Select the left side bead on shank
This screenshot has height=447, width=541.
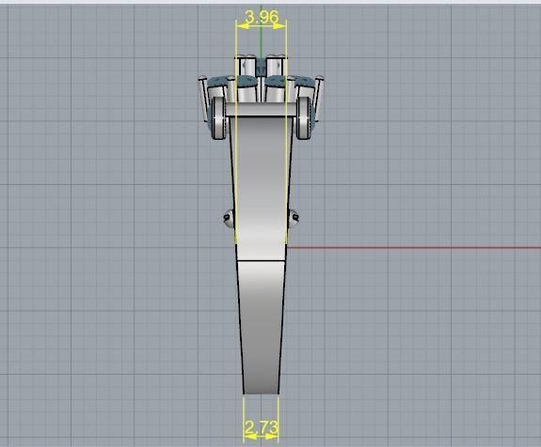point(229,218)
